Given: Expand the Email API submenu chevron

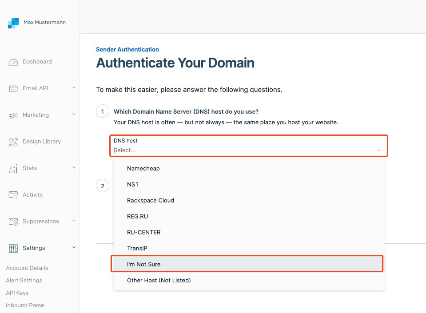Looking at the screenshot, I should pos(74,87).
